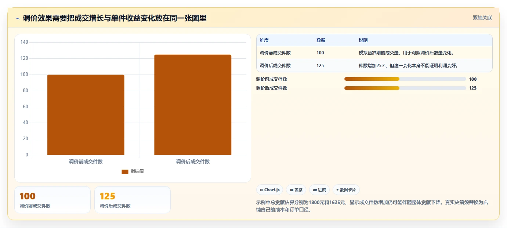This screenshot has height=228, width=507.
Task: Click the footnote starting 示例中总贡献估算
Action: pos(372,206)
